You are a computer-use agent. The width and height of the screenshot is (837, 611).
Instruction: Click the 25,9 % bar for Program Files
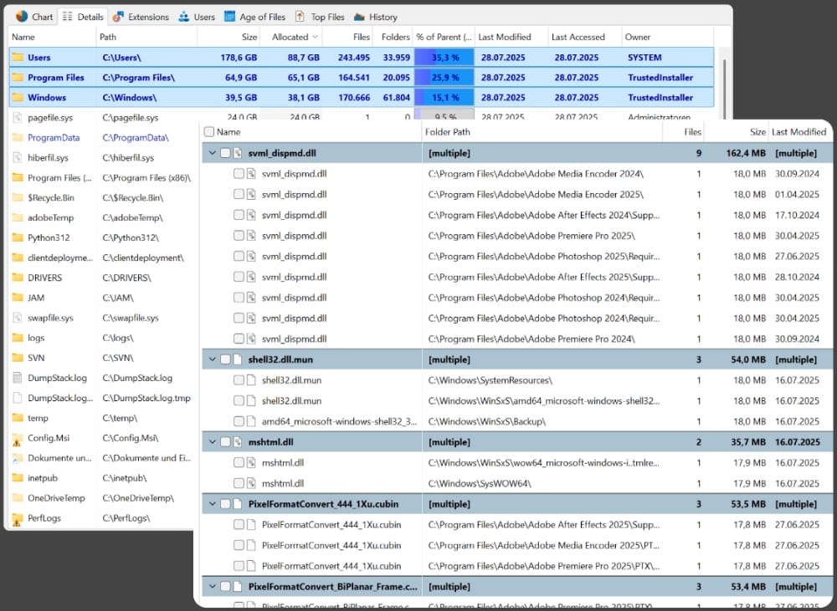coord(444,77)
